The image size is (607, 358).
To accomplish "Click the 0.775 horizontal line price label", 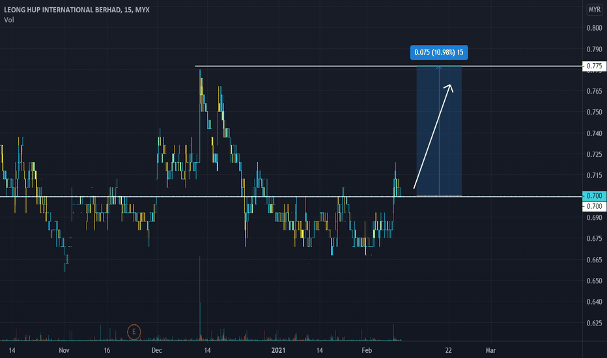I will click(594, 66).
